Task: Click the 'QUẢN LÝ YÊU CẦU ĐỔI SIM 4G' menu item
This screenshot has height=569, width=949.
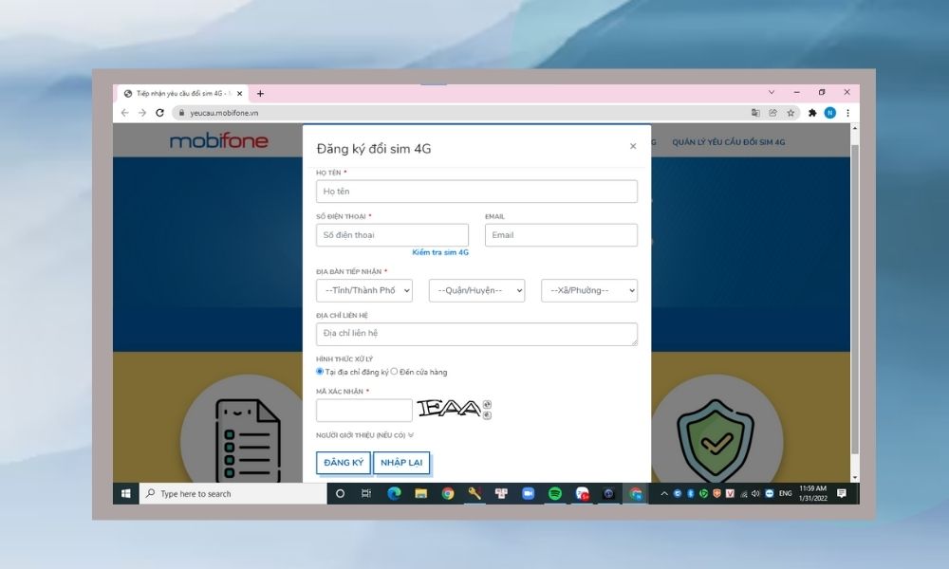Action: pos(728,142)
